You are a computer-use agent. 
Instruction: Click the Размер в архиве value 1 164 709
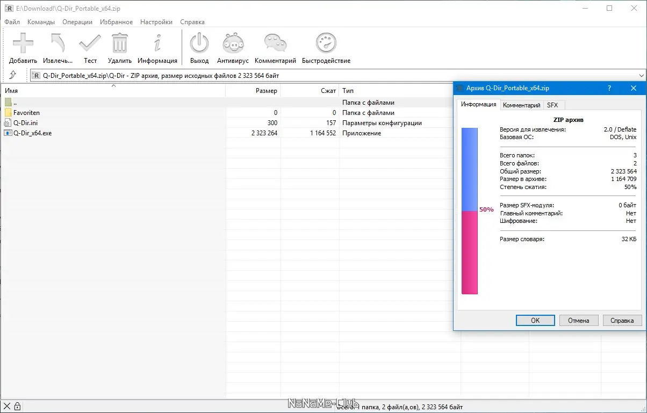[x=623, y=179]
